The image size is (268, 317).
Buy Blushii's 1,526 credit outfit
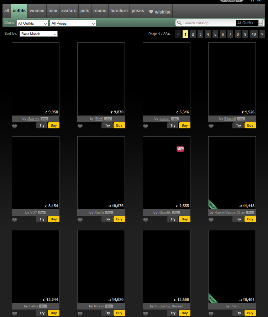pyautogui.click(x=250, y=126)
